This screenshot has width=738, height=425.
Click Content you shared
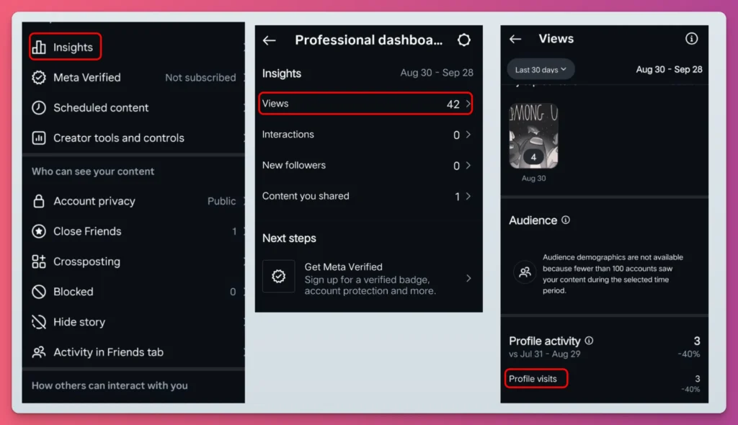306,196
